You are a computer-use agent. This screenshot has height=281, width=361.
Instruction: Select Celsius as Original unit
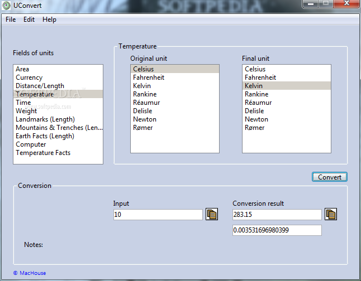175,69
